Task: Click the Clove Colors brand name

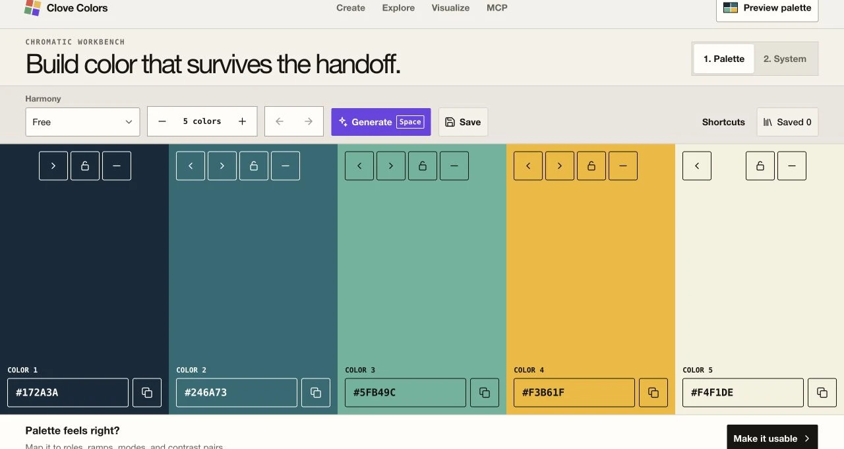Action: (x=77, y=8)
